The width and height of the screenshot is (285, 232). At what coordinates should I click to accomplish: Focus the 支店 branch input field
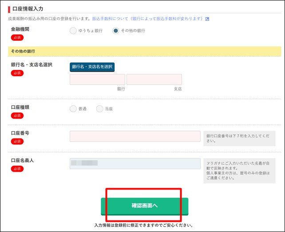coord(154,79)
